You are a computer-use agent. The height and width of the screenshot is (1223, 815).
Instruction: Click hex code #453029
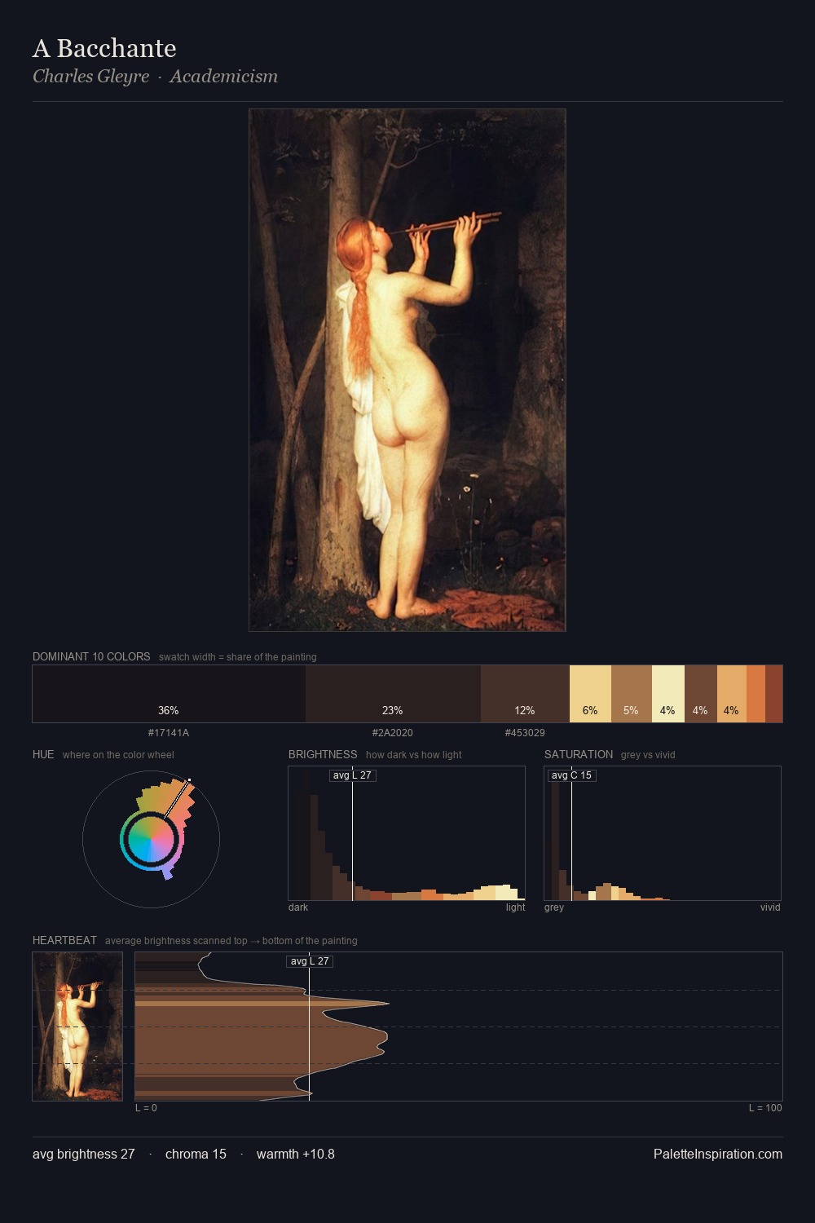click(525, 733)
